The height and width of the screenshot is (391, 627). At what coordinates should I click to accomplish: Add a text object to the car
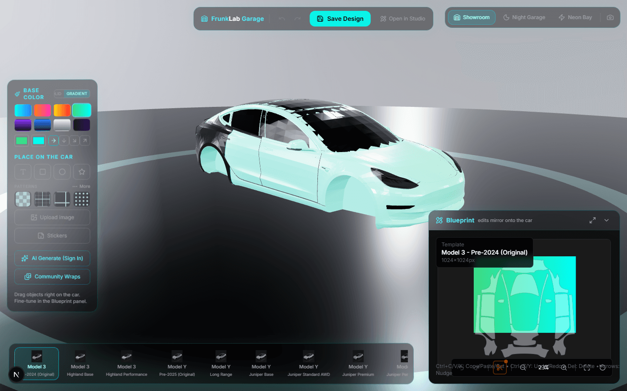tap(23, 172)
